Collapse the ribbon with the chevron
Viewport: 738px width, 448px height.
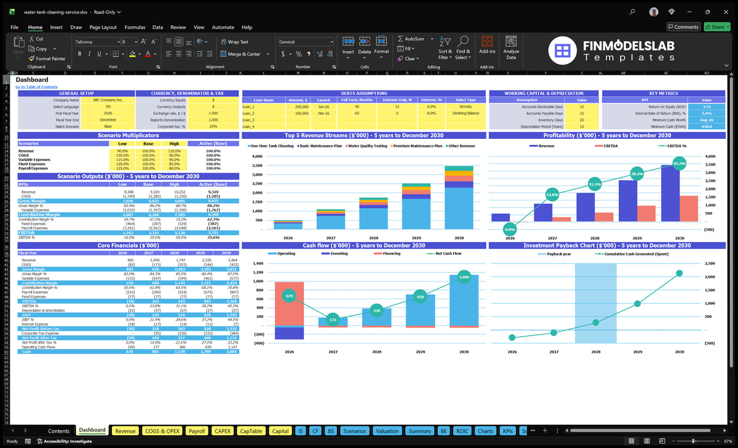coord(728,66)
